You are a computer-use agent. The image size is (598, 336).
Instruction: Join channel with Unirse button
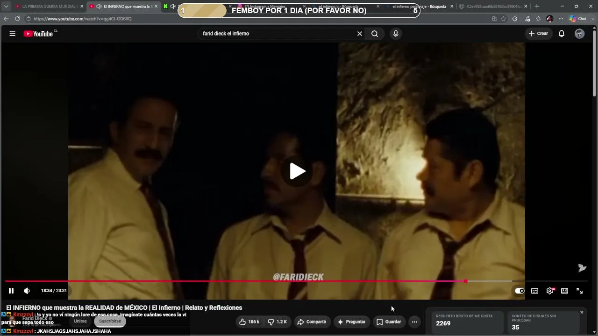80,321
